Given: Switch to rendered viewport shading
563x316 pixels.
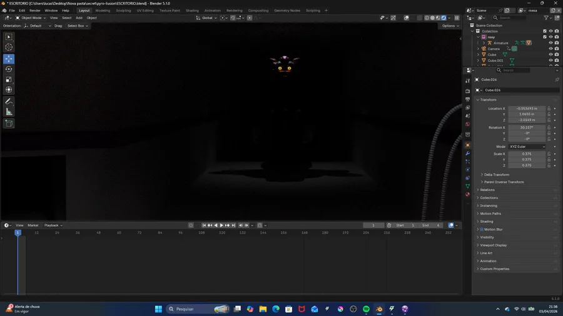Looking at the screenshot, I should click(x=444, y=18).
